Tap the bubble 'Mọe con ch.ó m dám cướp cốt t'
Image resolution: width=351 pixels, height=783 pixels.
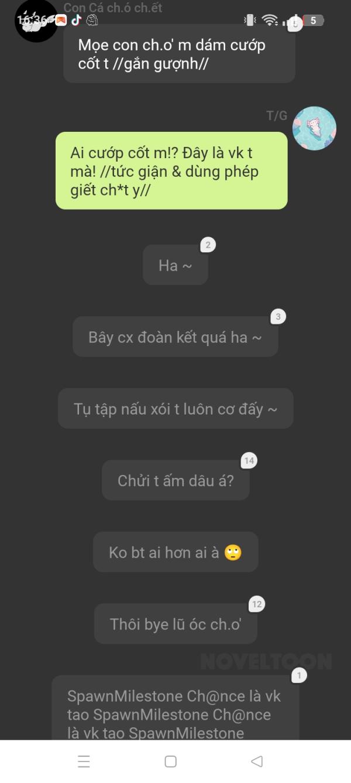pyautogui.click(x=179, y=54)
